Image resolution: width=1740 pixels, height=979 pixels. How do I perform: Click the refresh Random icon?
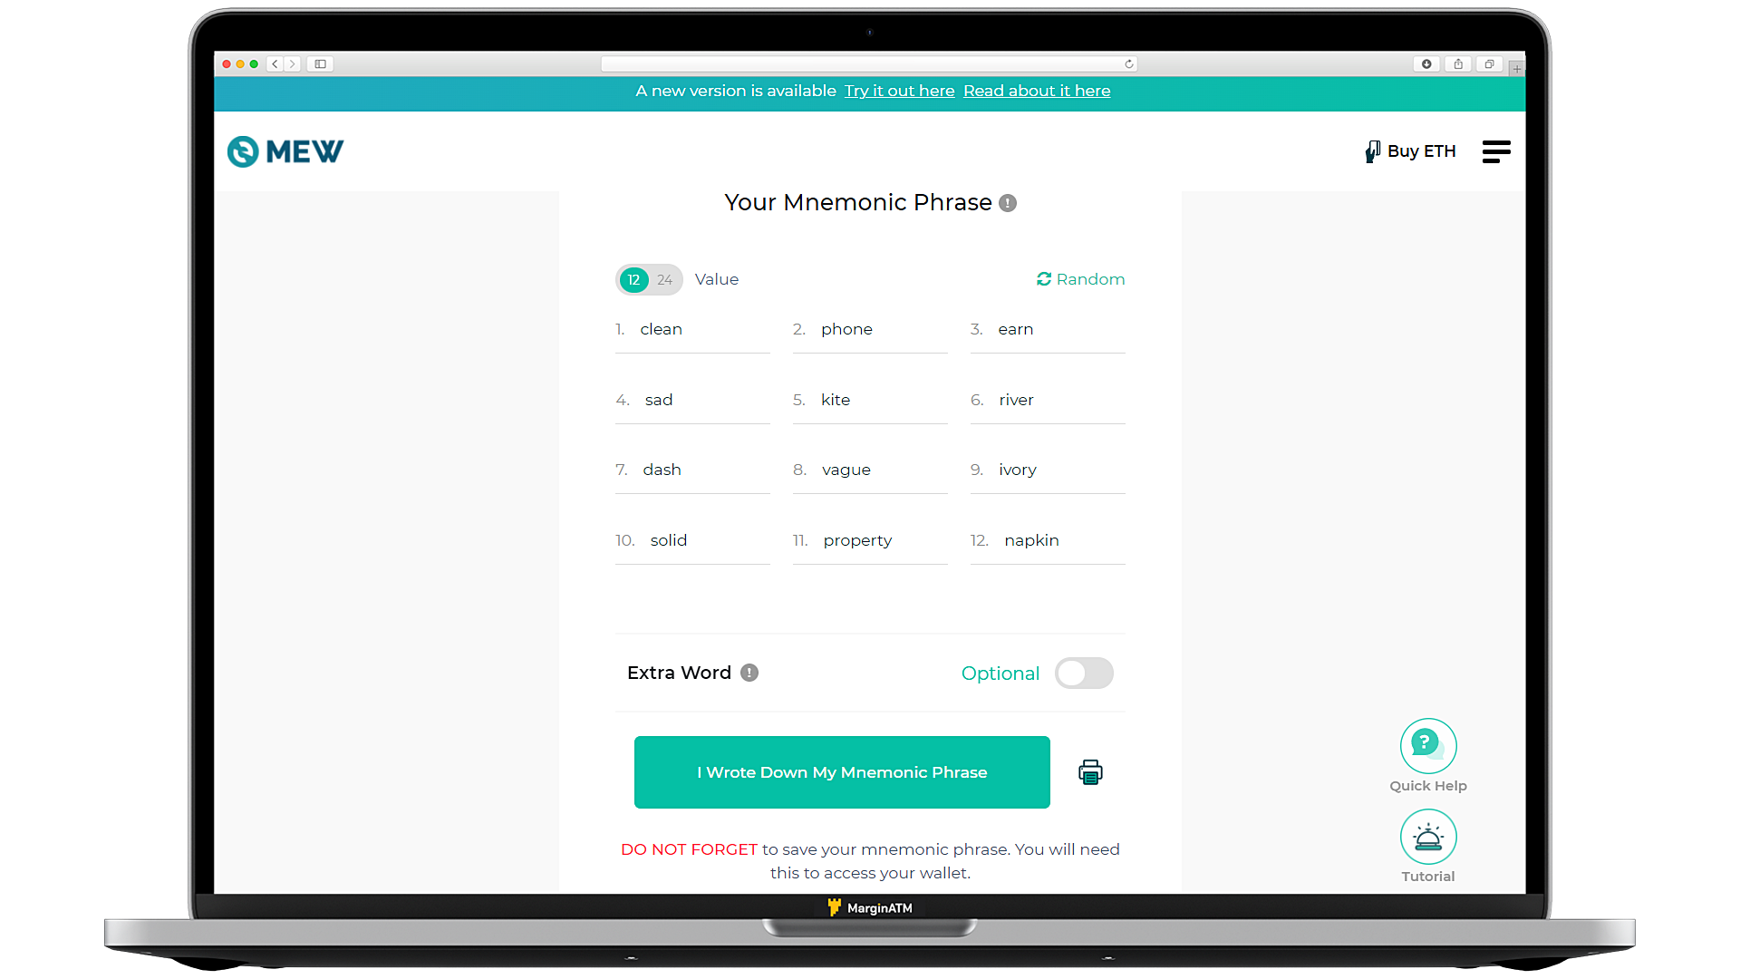point(1043,278)
